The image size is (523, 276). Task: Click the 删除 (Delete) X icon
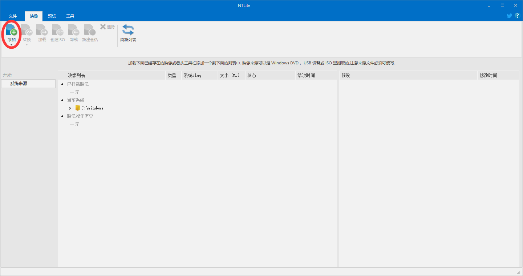point(103,27)
